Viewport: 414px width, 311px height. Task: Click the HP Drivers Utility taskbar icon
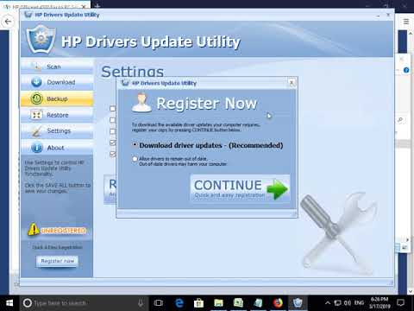coord(298,303)
